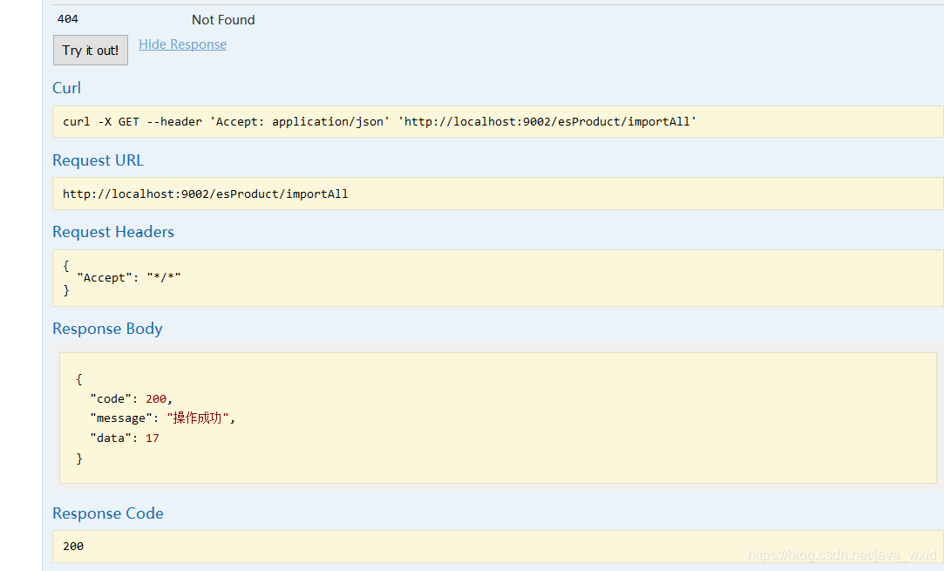Click the Hide Response link
The width and height of the screenshot is (944, 571).
pos(182,44)
